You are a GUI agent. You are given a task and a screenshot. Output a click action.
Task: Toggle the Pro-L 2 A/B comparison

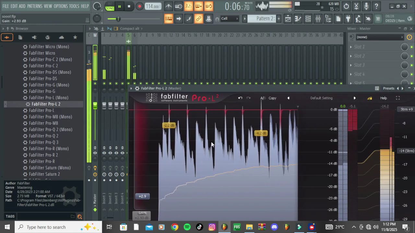(x=263, y=98)
